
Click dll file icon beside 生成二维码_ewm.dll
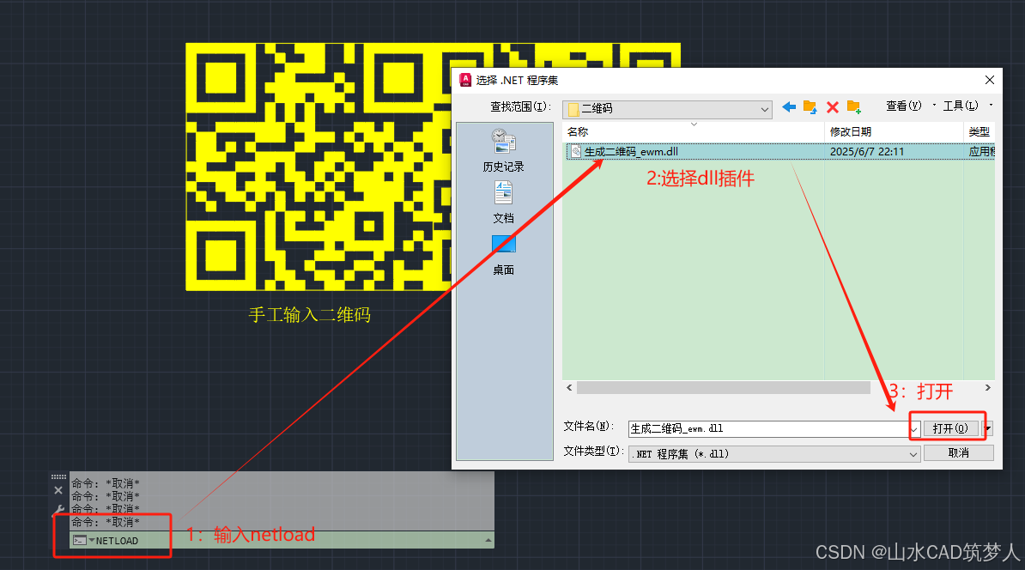click(576, 152)
